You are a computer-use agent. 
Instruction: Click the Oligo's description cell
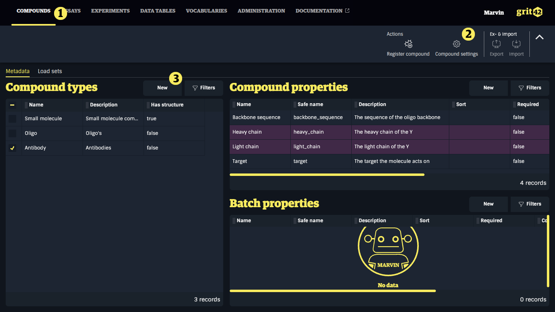click(113, 133)
